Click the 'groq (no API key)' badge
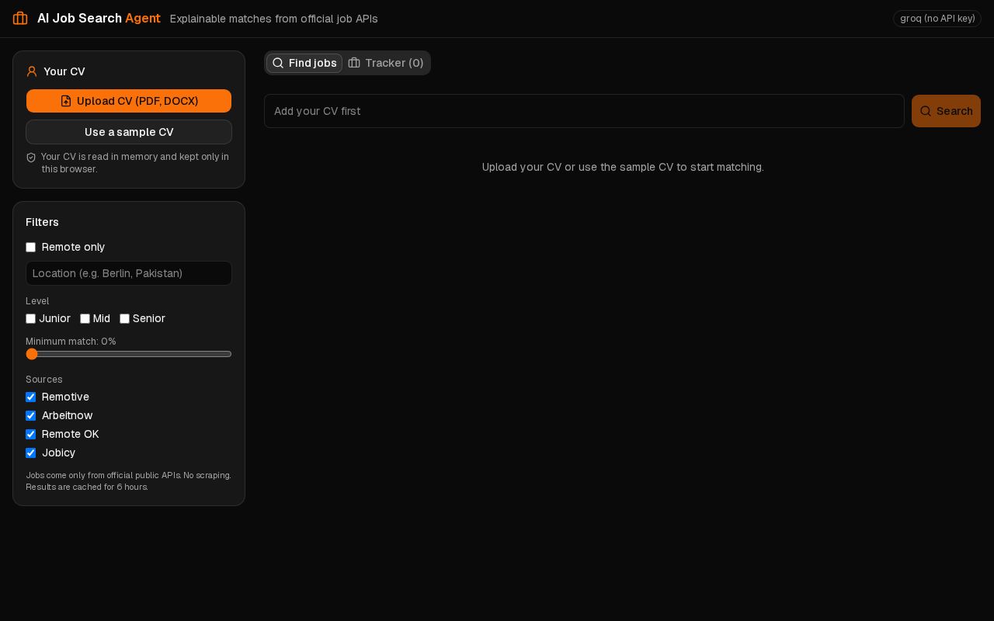 tap(937, 19)
